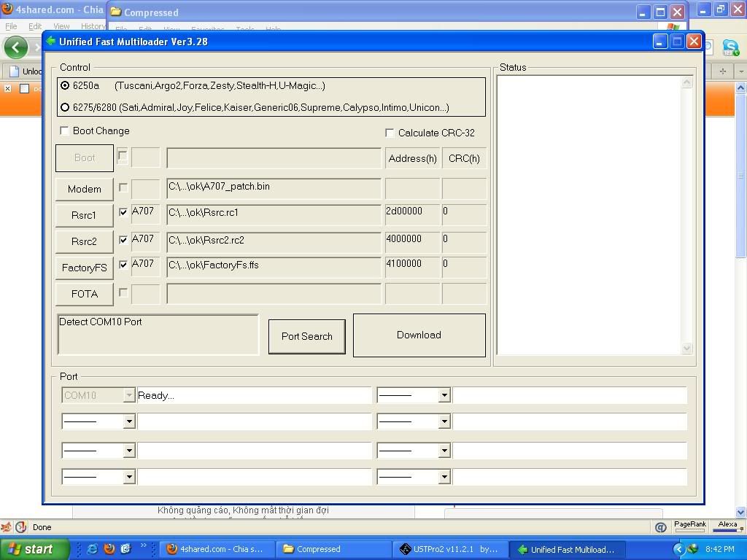Toggle the Calculate CRC-32 checkbox
This screenshot has height=560, width=747.
point(390,133)
